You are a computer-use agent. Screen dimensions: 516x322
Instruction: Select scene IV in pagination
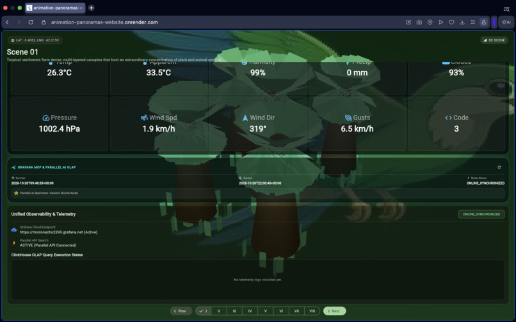point(250,311)
